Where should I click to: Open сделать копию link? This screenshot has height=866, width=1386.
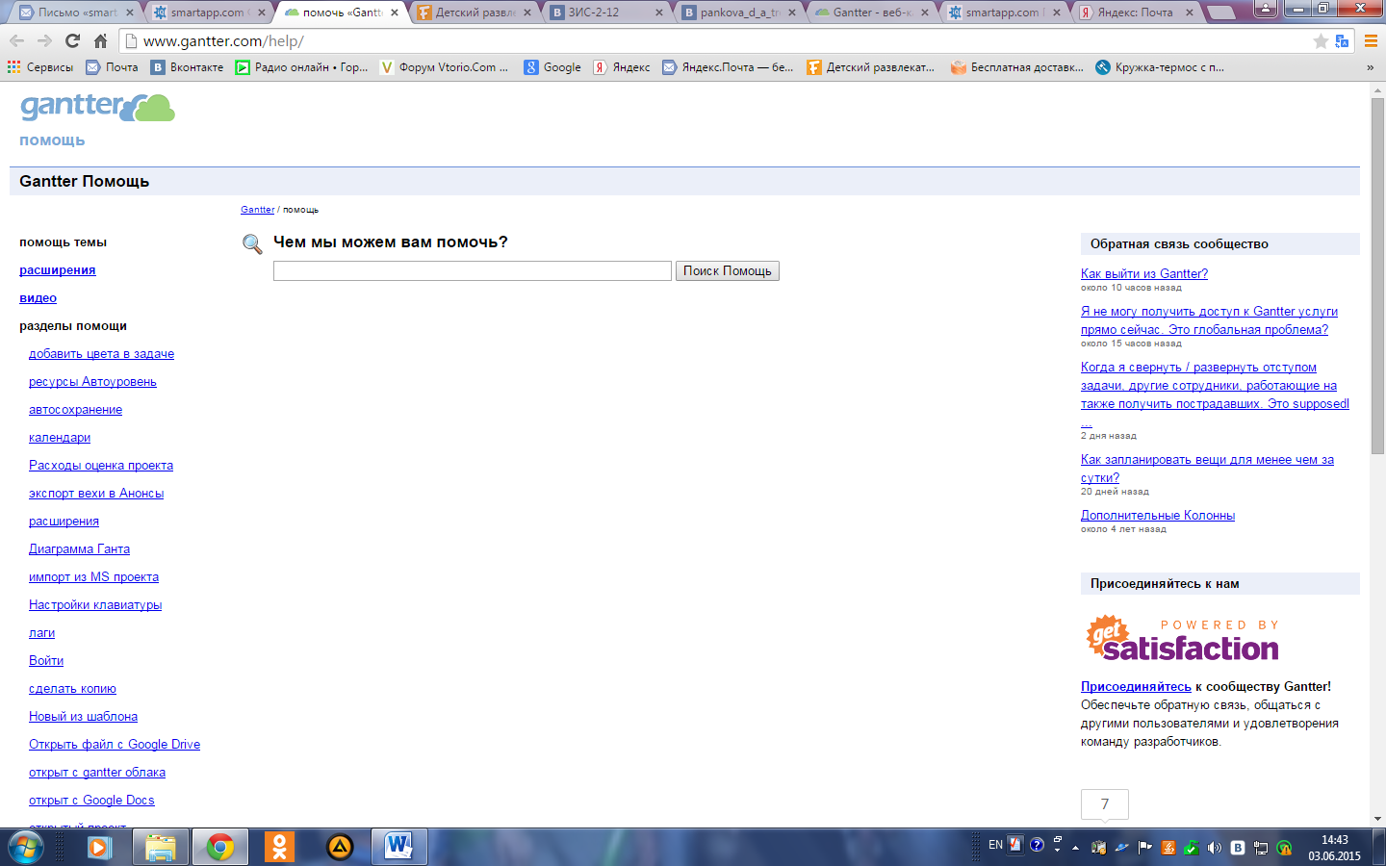point(72,689)
